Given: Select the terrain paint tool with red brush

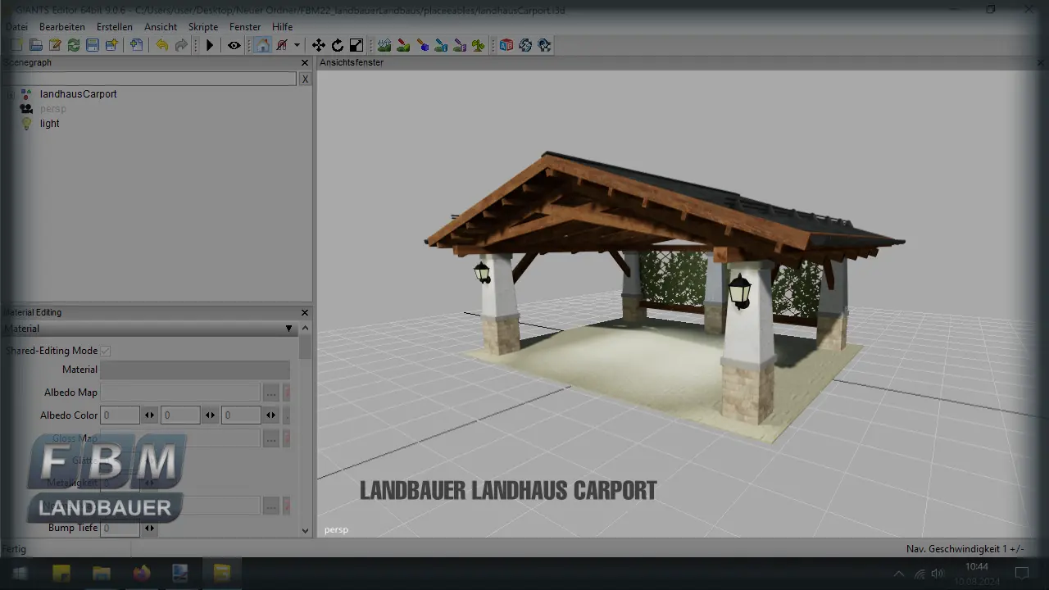Looking at the screenshot, I should pyautogui.click(x=403, y=45).
